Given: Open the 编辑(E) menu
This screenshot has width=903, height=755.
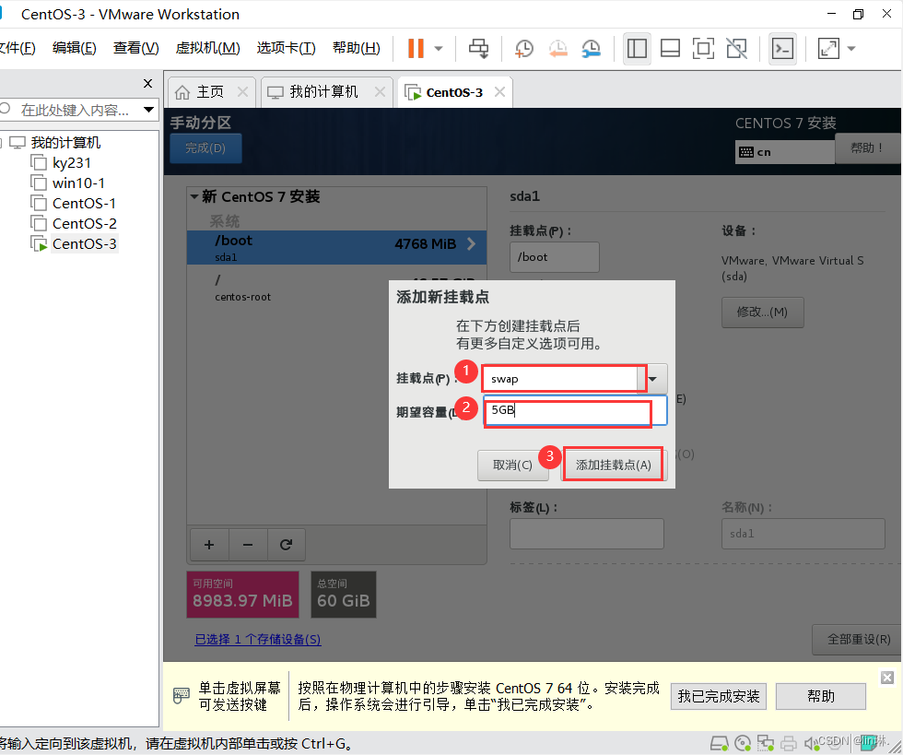Looking at the screenshot, I should 75,48.
